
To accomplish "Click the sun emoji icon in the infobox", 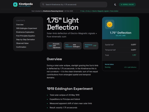I will tap(110, 24).
